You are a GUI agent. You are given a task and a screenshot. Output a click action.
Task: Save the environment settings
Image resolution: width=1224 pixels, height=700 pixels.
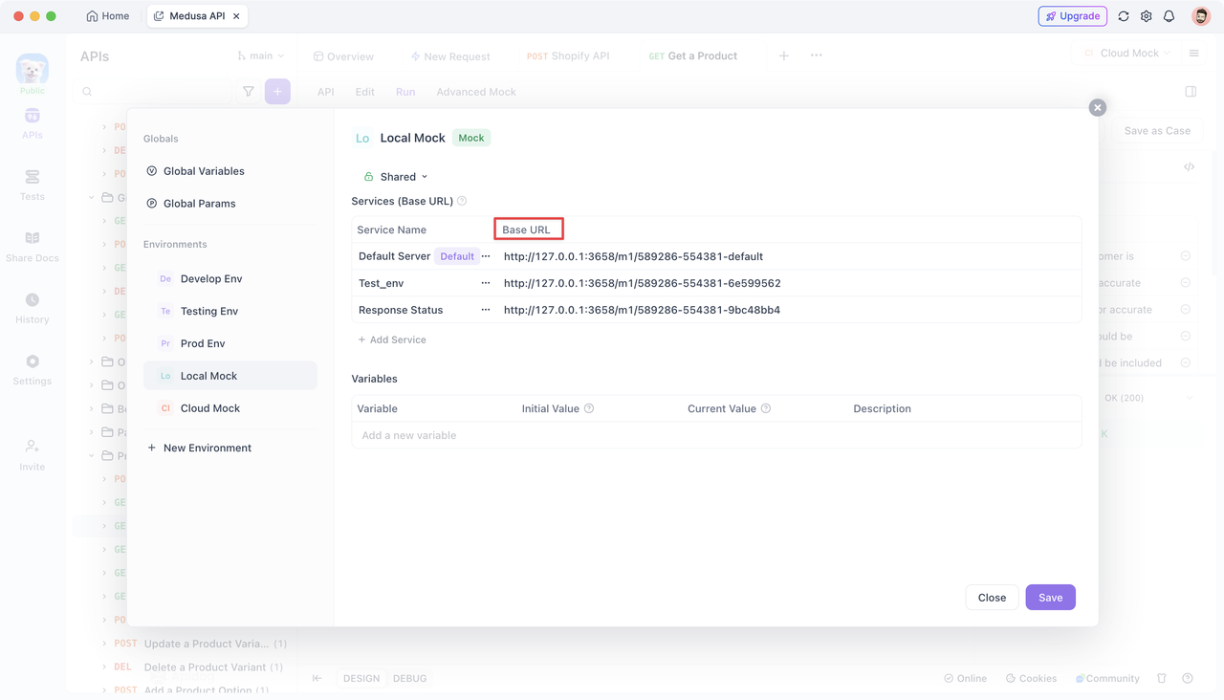click(x=1051, y=598)
